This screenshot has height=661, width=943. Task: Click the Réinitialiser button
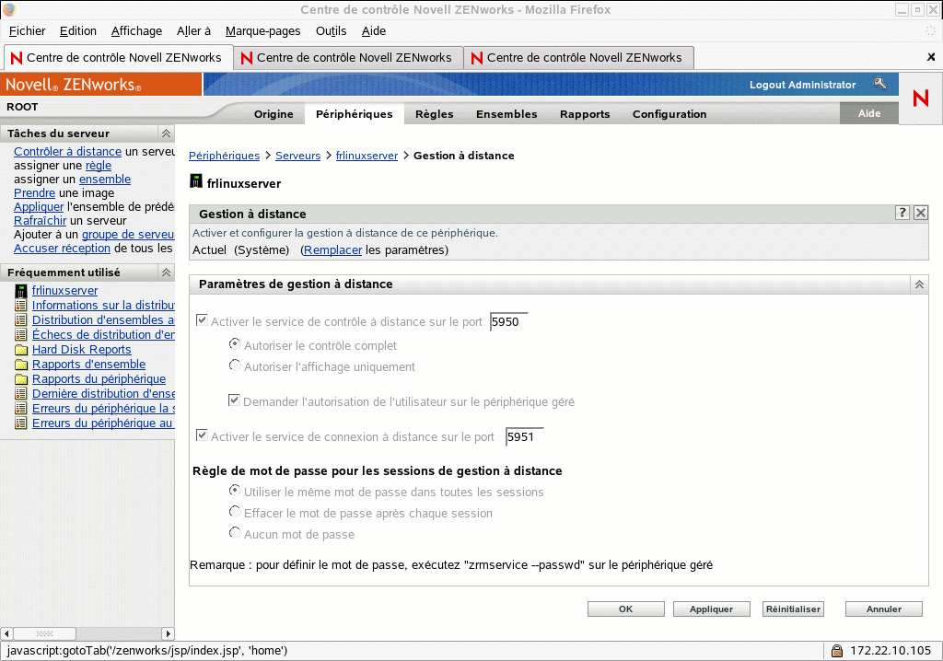pyautogui.click(x=793, y=609)
